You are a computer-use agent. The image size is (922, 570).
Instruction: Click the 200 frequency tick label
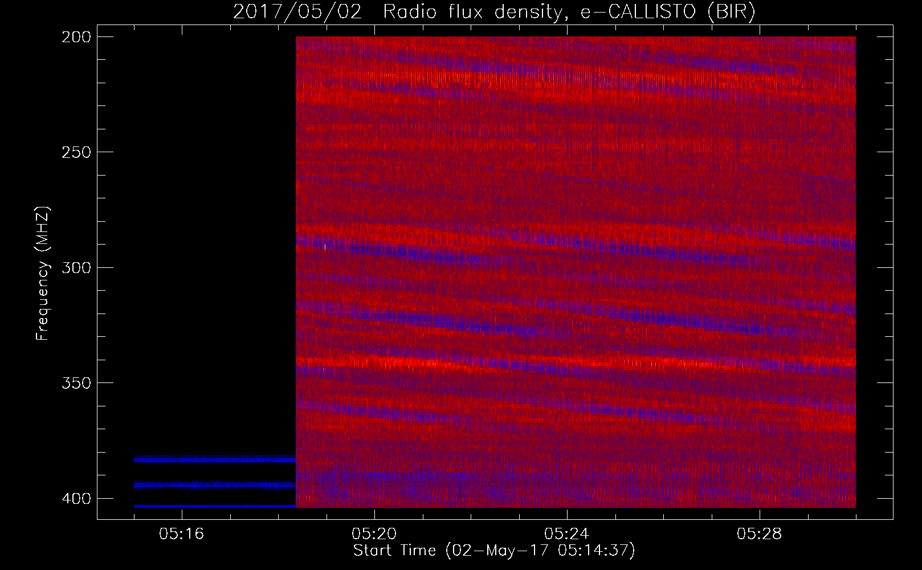[x=76, y=37]
